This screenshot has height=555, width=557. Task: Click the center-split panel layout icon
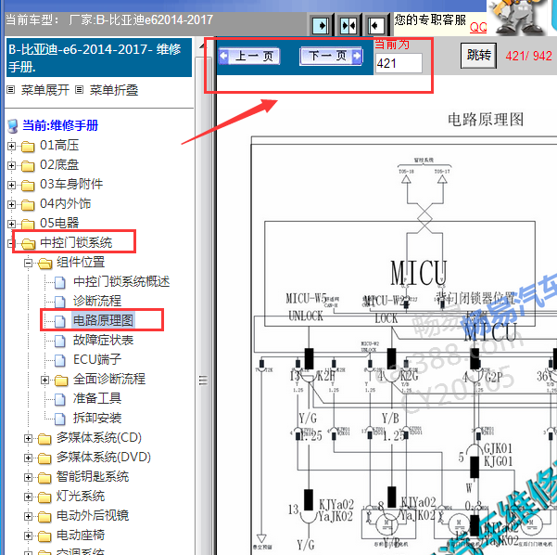[348, 26]
